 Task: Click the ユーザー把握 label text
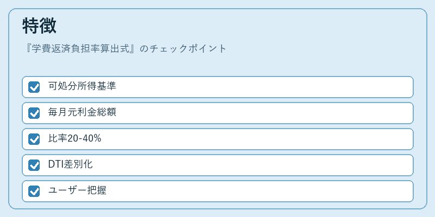click(x=77, y=190)
